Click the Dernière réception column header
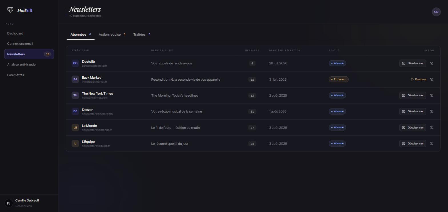Screen dimensions: 448x212 pos(285,50)
